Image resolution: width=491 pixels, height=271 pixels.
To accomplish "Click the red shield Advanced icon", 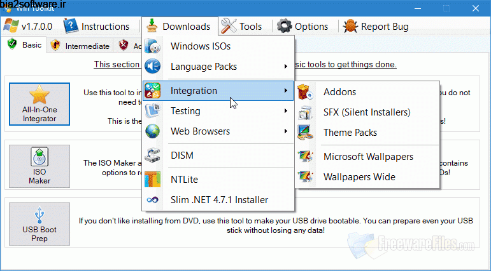I will click(124, 46).
